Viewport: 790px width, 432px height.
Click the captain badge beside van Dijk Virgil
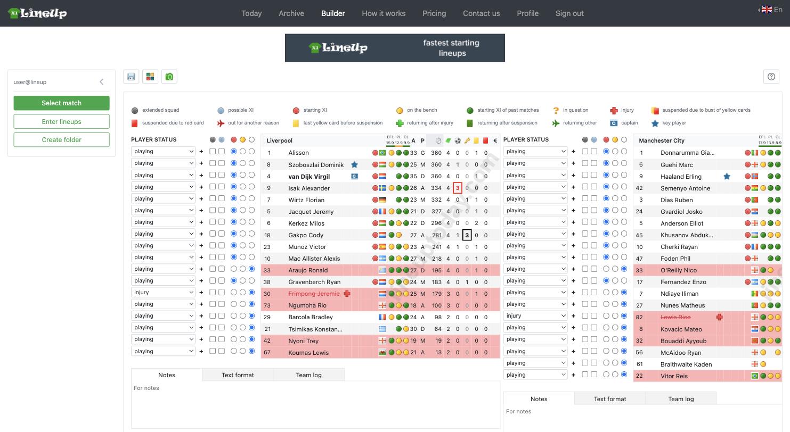[x=354, y=177]
